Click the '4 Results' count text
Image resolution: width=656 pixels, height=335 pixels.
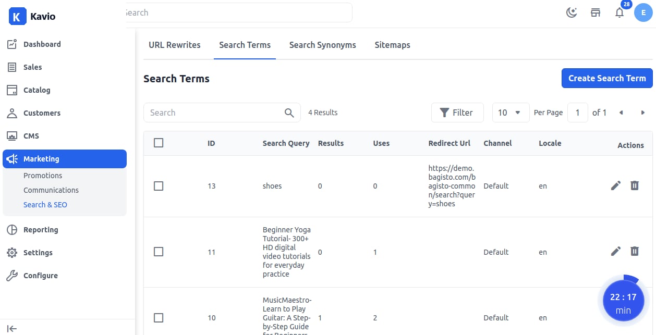coord(323,113)
